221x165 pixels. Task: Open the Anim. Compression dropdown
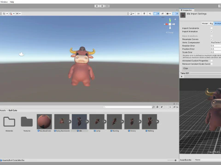click(216, 42)
